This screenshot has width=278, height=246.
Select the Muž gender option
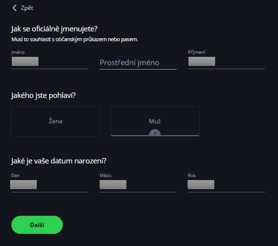(x=155, y=121)
